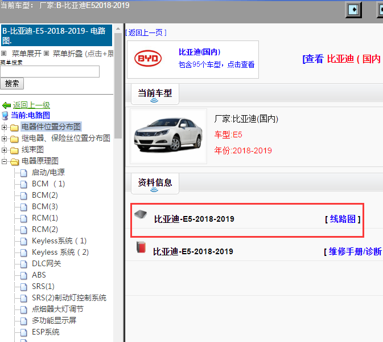Screen dimensions: 383x342
Task: Click the BYD logo image
Action: (148, 59)
